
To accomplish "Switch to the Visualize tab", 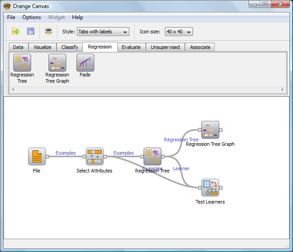I will pos(42,47).
